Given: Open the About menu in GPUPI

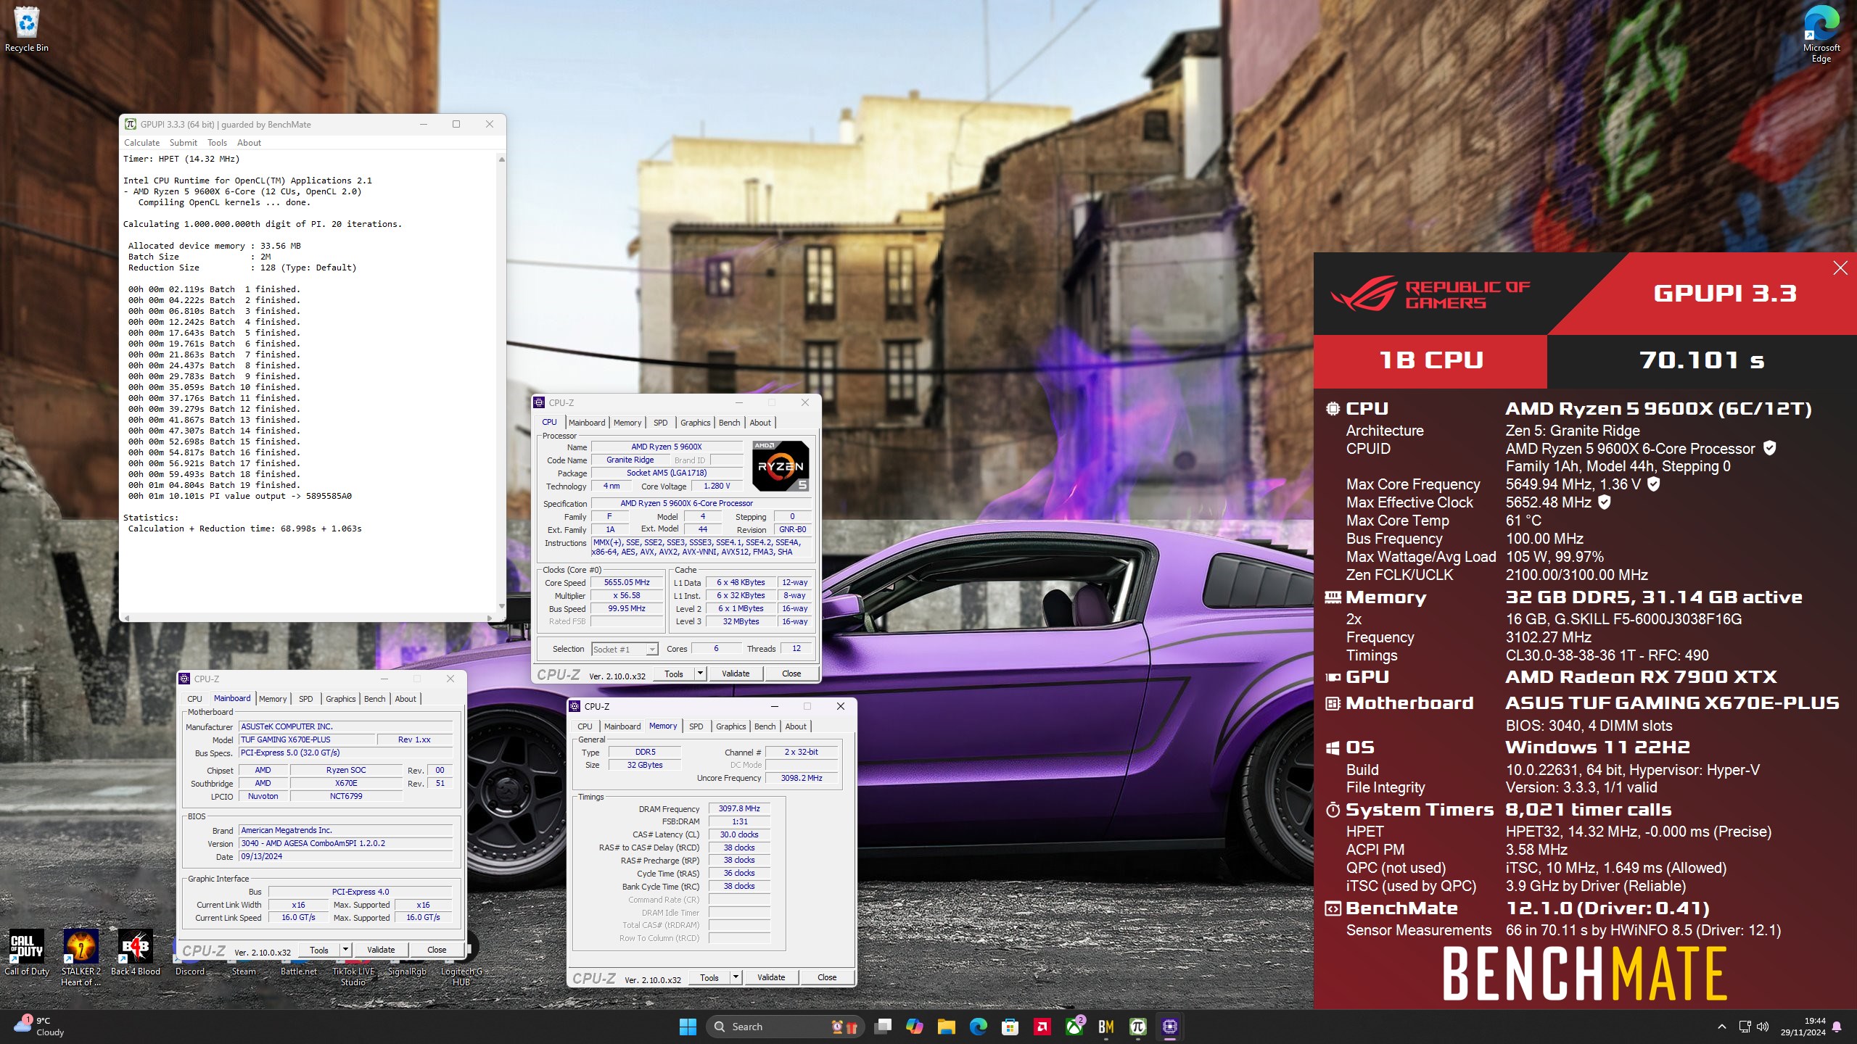Looking at the screenshot, I should (x=249, y=143).
